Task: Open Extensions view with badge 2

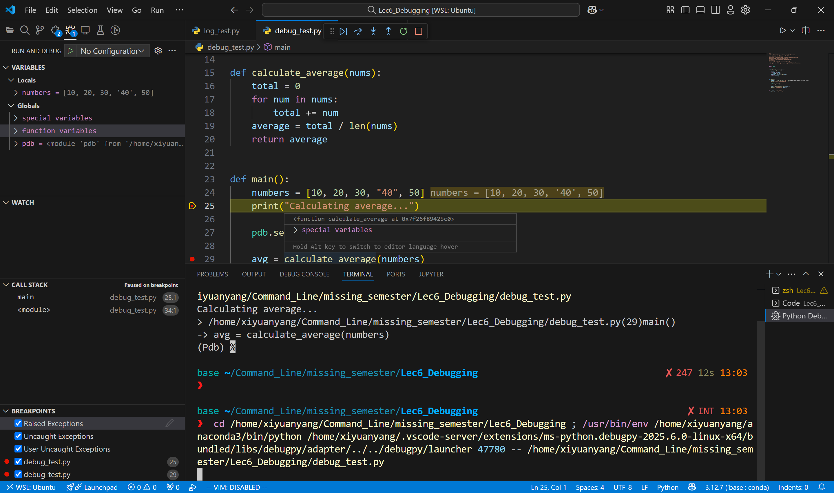Action: pos(56,31)
